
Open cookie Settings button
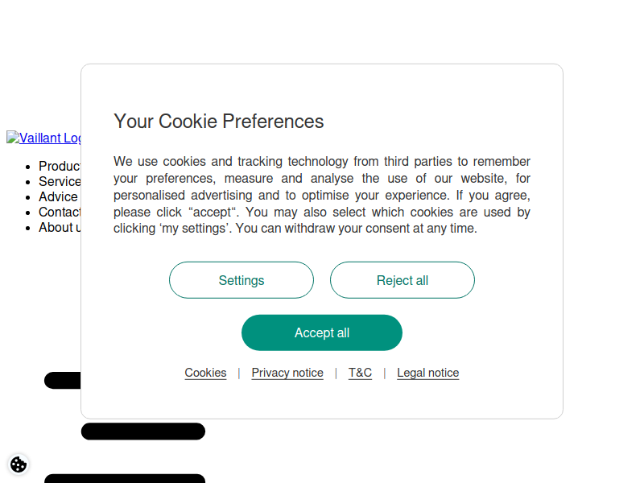[242, 280]
